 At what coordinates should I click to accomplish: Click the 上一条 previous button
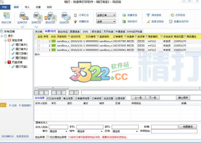pos(138,98)
